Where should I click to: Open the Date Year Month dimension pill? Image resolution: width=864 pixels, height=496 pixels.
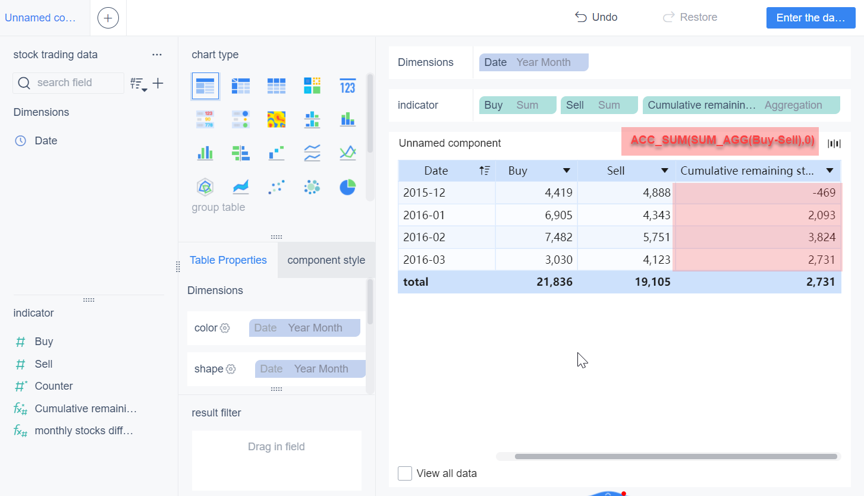point(534,62)
